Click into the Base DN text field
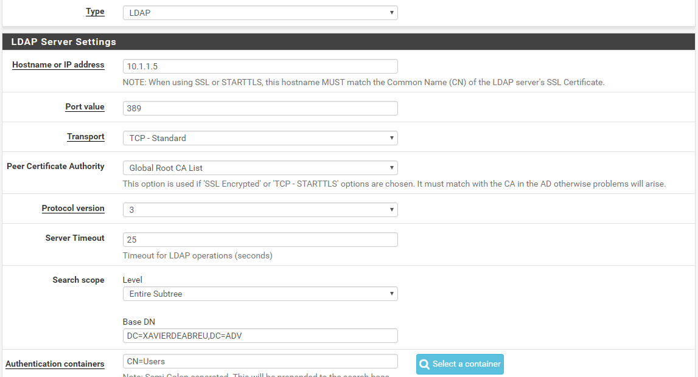The height and width of the screenshot is (377, 698). (260, 336)
